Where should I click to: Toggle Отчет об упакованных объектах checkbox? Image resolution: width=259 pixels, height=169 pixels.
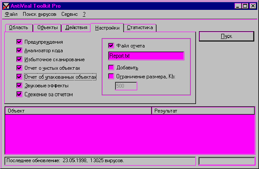[x=19, y=77]
